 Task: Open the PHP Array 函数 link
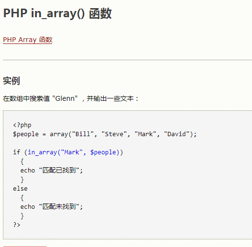[x=28, y=40]
